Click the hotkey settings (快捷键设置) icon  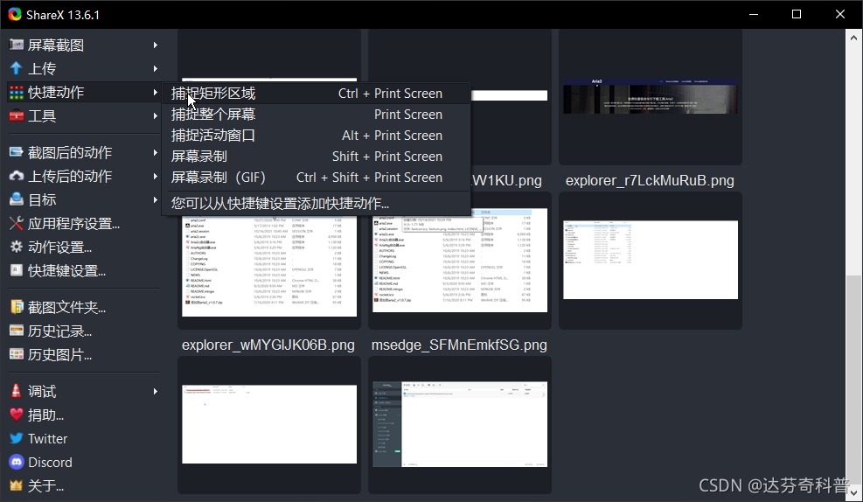tap(17, 271)
